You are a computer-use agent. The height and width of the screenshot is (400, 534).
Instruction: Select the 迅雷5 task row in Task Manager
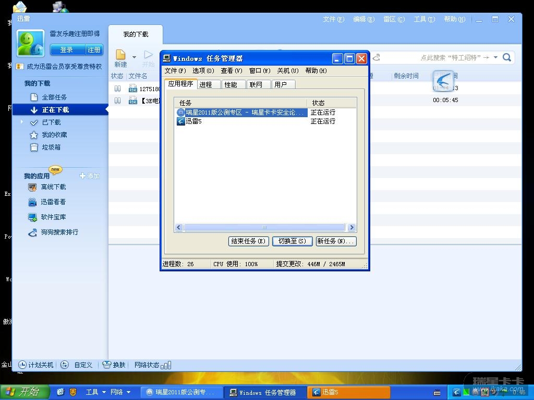pyautogui.click(x=265, y=121)
